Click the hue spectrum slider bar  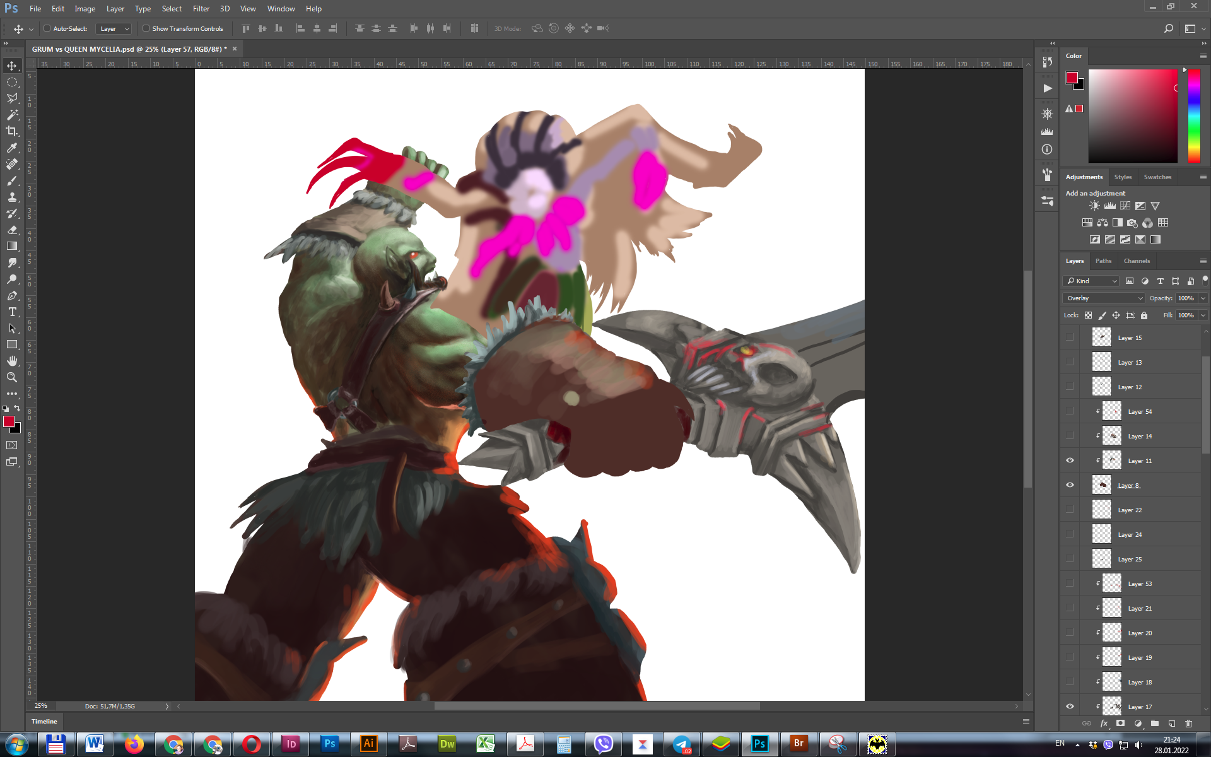(x=1194, y=116)
